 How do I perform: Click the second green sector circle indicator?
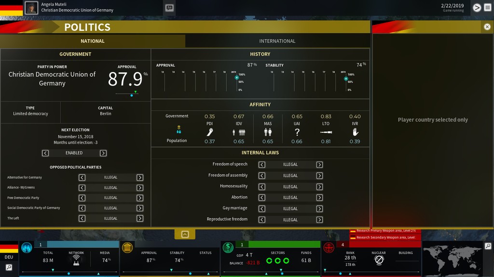277,261
